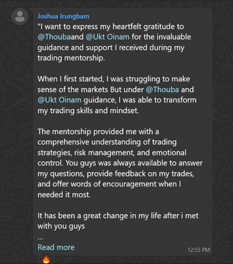The width and height of the screenshot is (233, 264).
Task: Click the 12:55 PM timestamp
Action: (x=199, y=250)
